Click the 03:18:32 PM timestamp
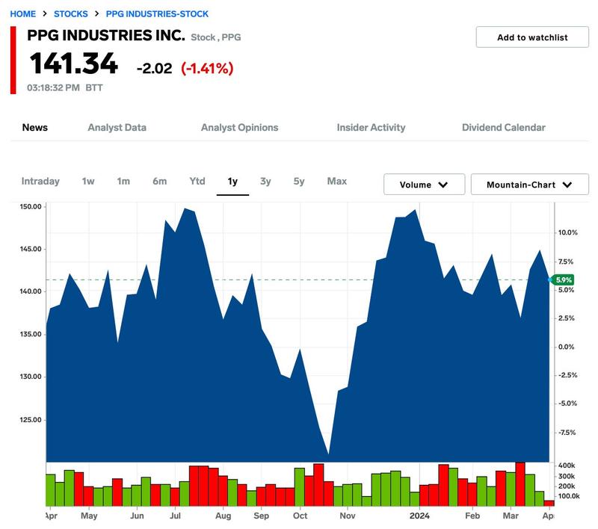The image size is (598, 529). click(x=53, y=87)
